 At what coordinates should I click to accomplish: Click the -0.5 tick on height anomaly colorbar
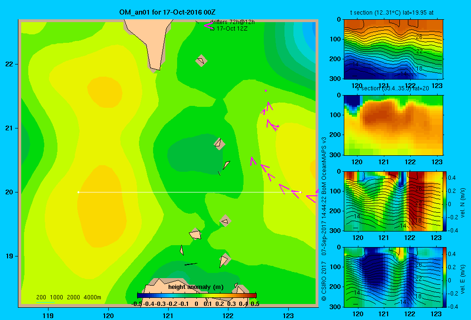(x=137, y=304)
